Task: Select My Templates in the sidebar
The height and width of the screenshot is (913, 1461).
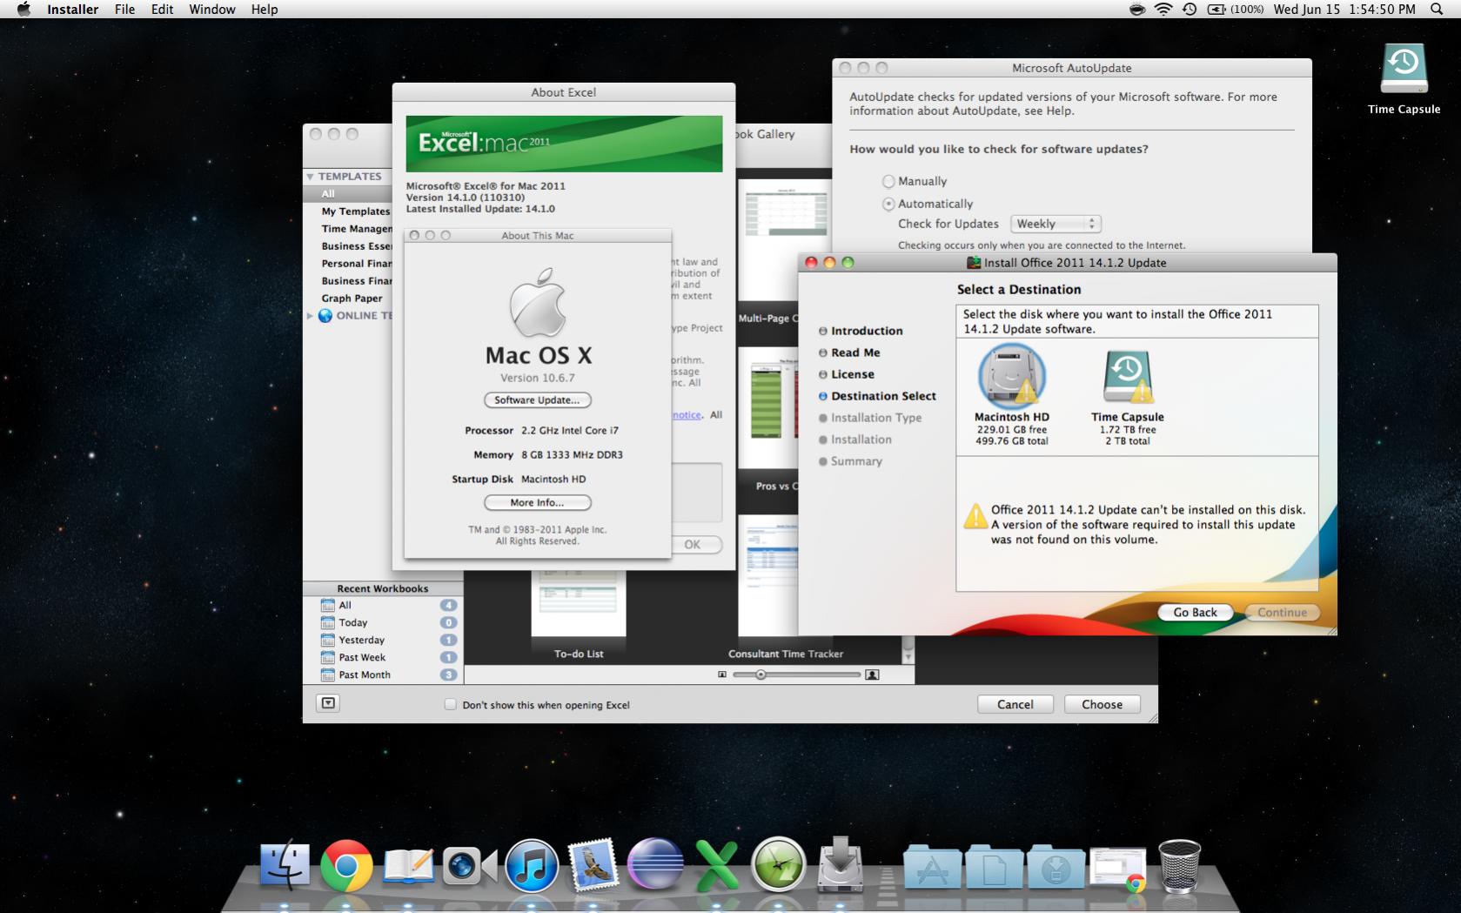Action: pyautogui.click(x=356, y=211)
